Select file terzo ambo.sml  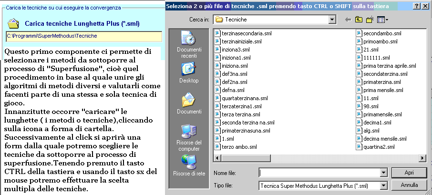click(236, 147)
